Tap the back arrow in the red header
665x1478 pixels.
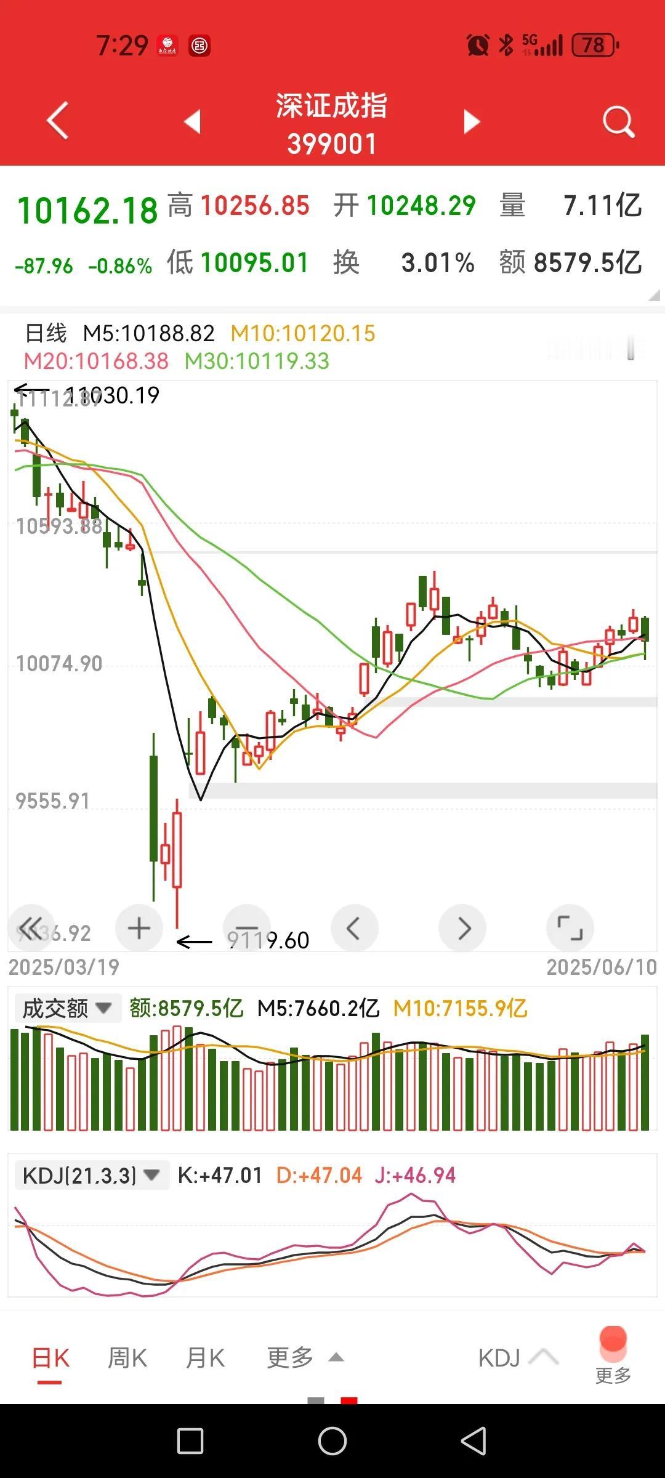57,120
